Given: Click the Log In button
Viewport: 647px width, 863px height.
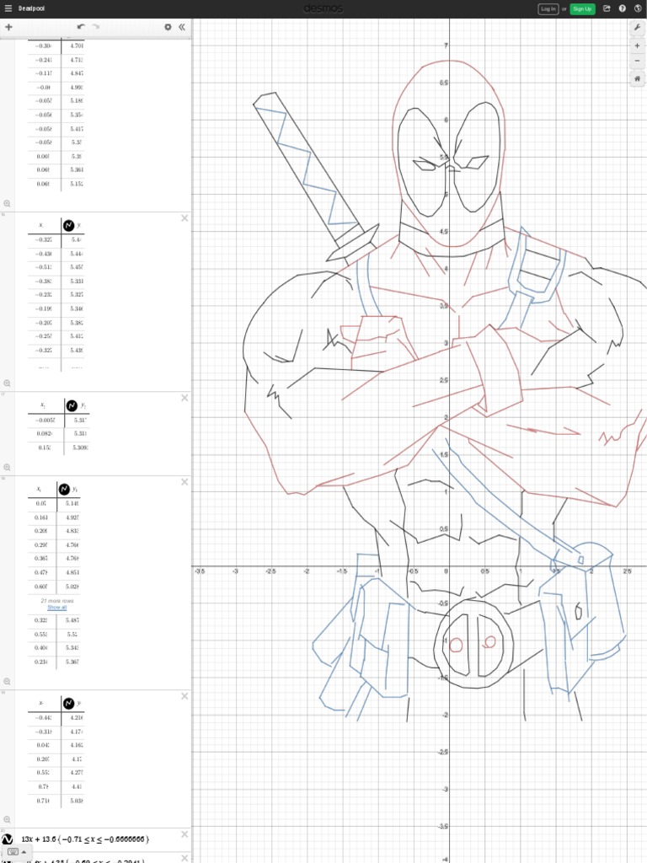Looking at the screenshot, I should 548,8.
